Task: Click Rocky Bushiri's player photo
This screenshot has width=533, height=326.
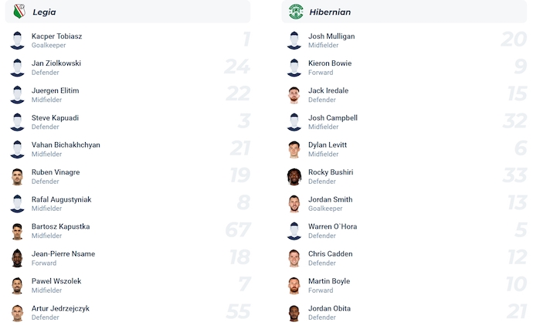Action: [x=294, y=177]
